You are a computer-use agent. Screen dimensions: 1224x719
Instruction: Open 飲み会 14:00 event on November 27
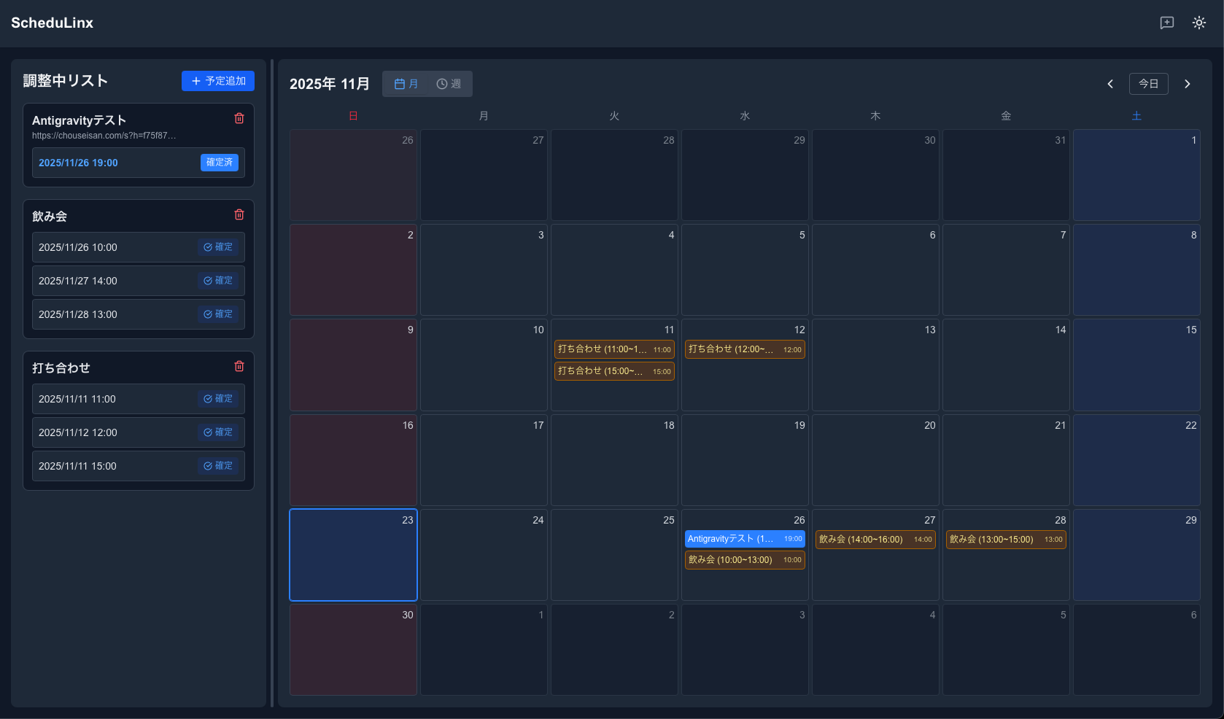875,540
